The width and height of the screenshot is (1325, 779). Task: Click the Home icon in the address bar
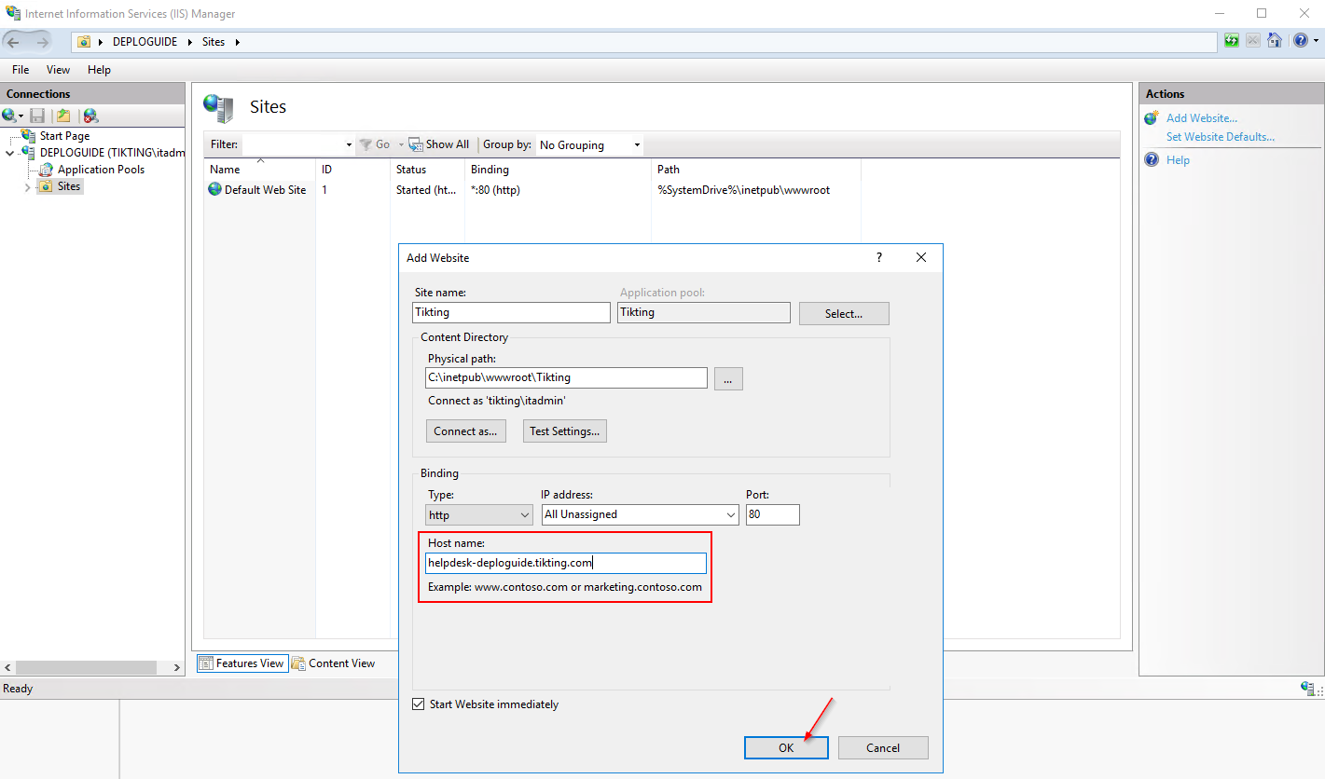pos(1275,41)
